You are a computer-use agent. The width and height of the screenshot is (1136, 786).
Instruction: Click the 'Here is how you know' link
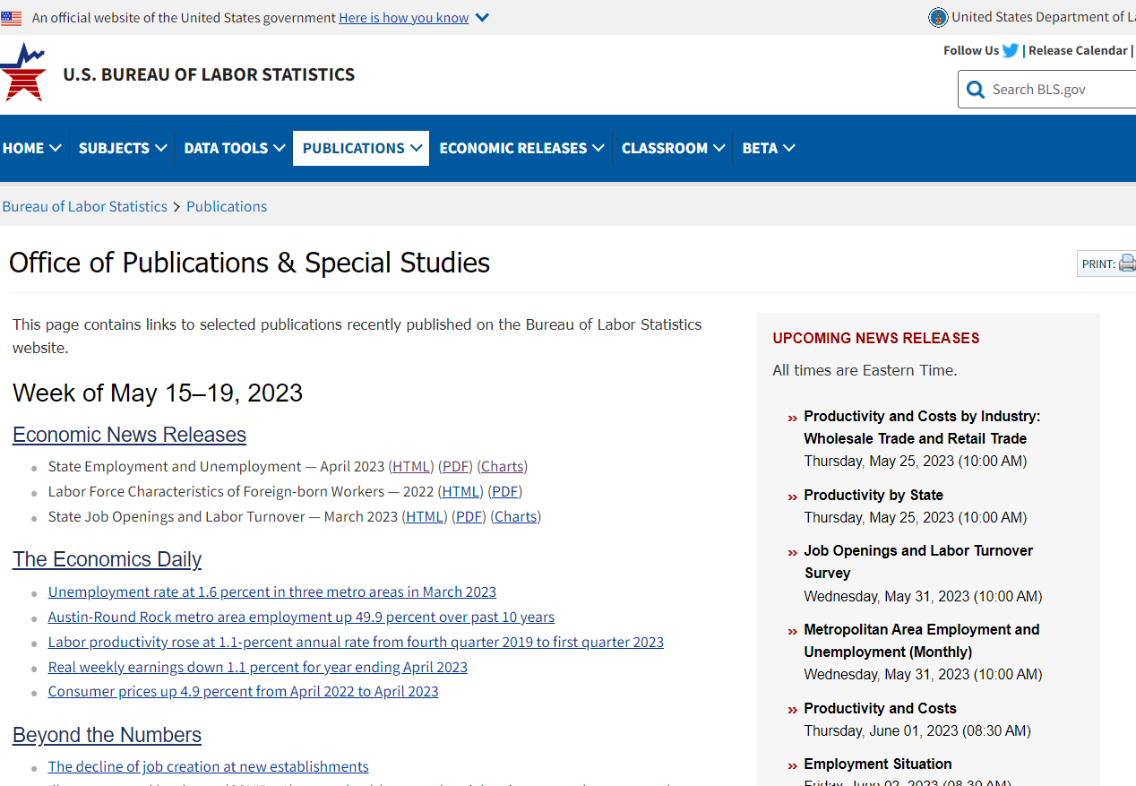coord(403,18)
